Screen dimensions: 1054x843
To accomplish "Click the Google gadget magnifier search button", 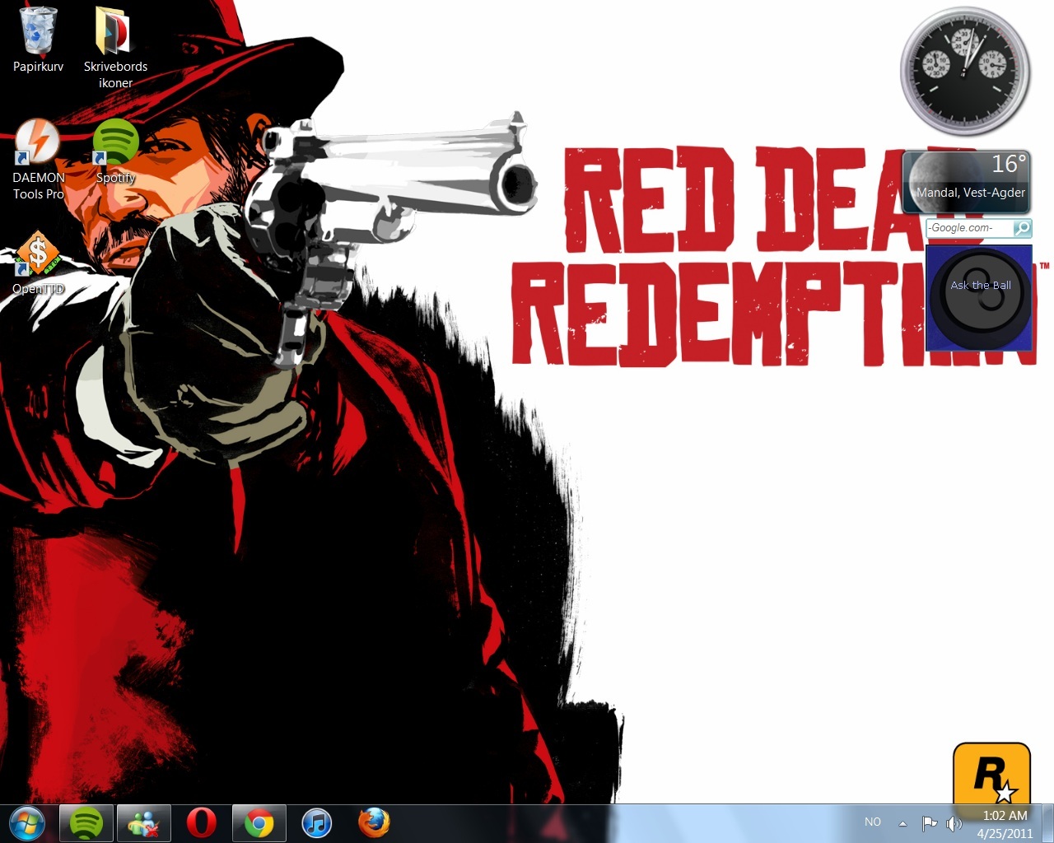I will click(1022, 228).
